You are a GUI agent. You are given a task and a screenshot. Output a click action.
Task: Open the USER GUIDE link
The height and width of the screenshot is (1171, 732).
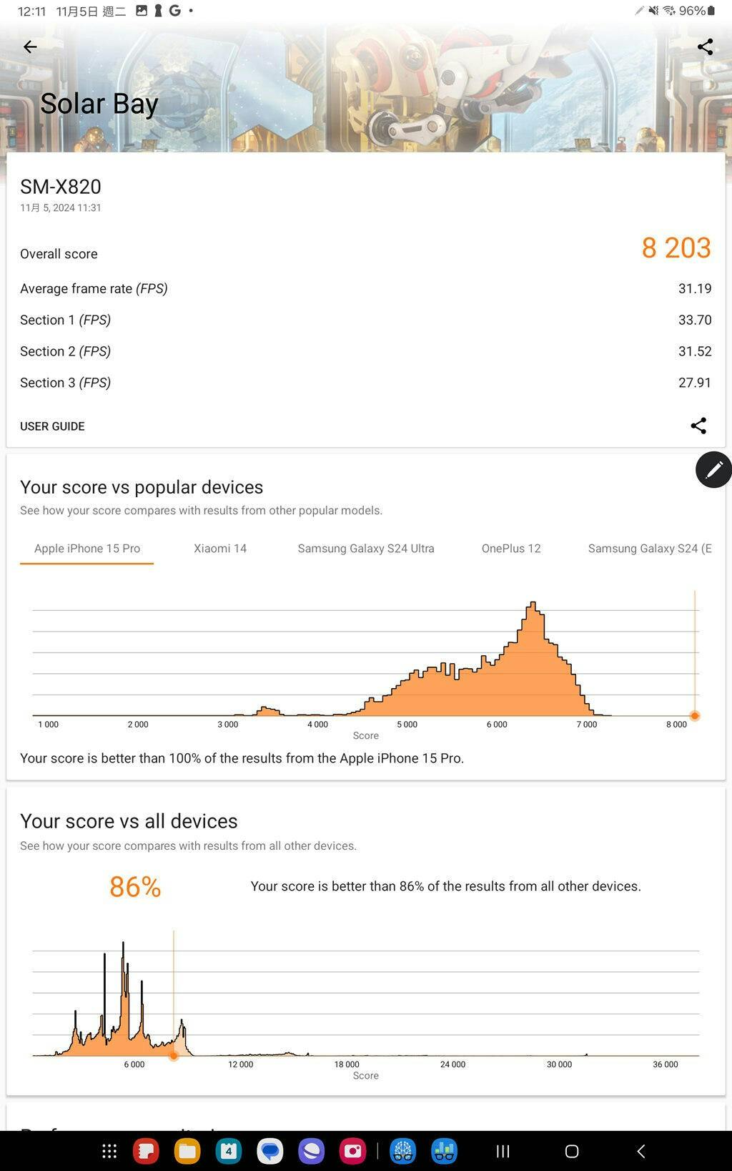pos(52,426)
